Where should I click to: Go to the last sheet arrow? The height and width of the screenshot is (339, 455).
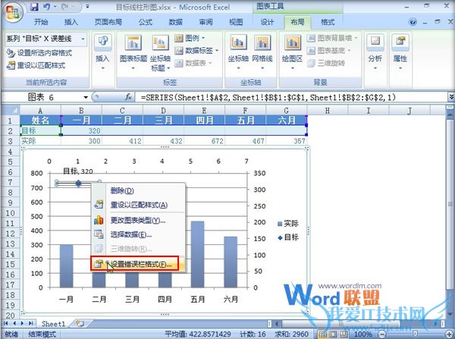point(30,323)
